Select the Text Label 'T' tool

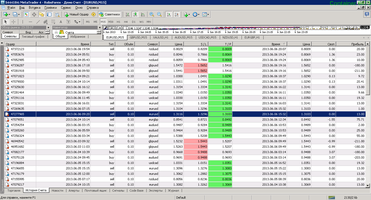pos(68,22)
